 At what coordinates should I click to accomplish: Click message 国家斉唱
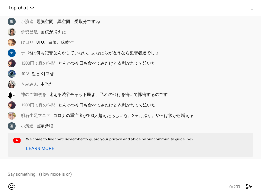(45, 126)
